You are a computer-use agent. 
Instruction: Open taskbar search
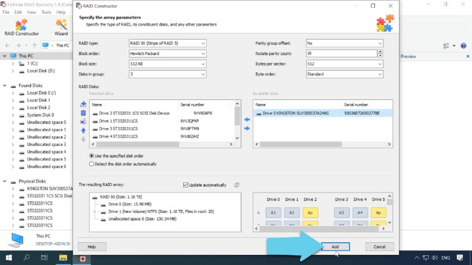tap(26, 258)
